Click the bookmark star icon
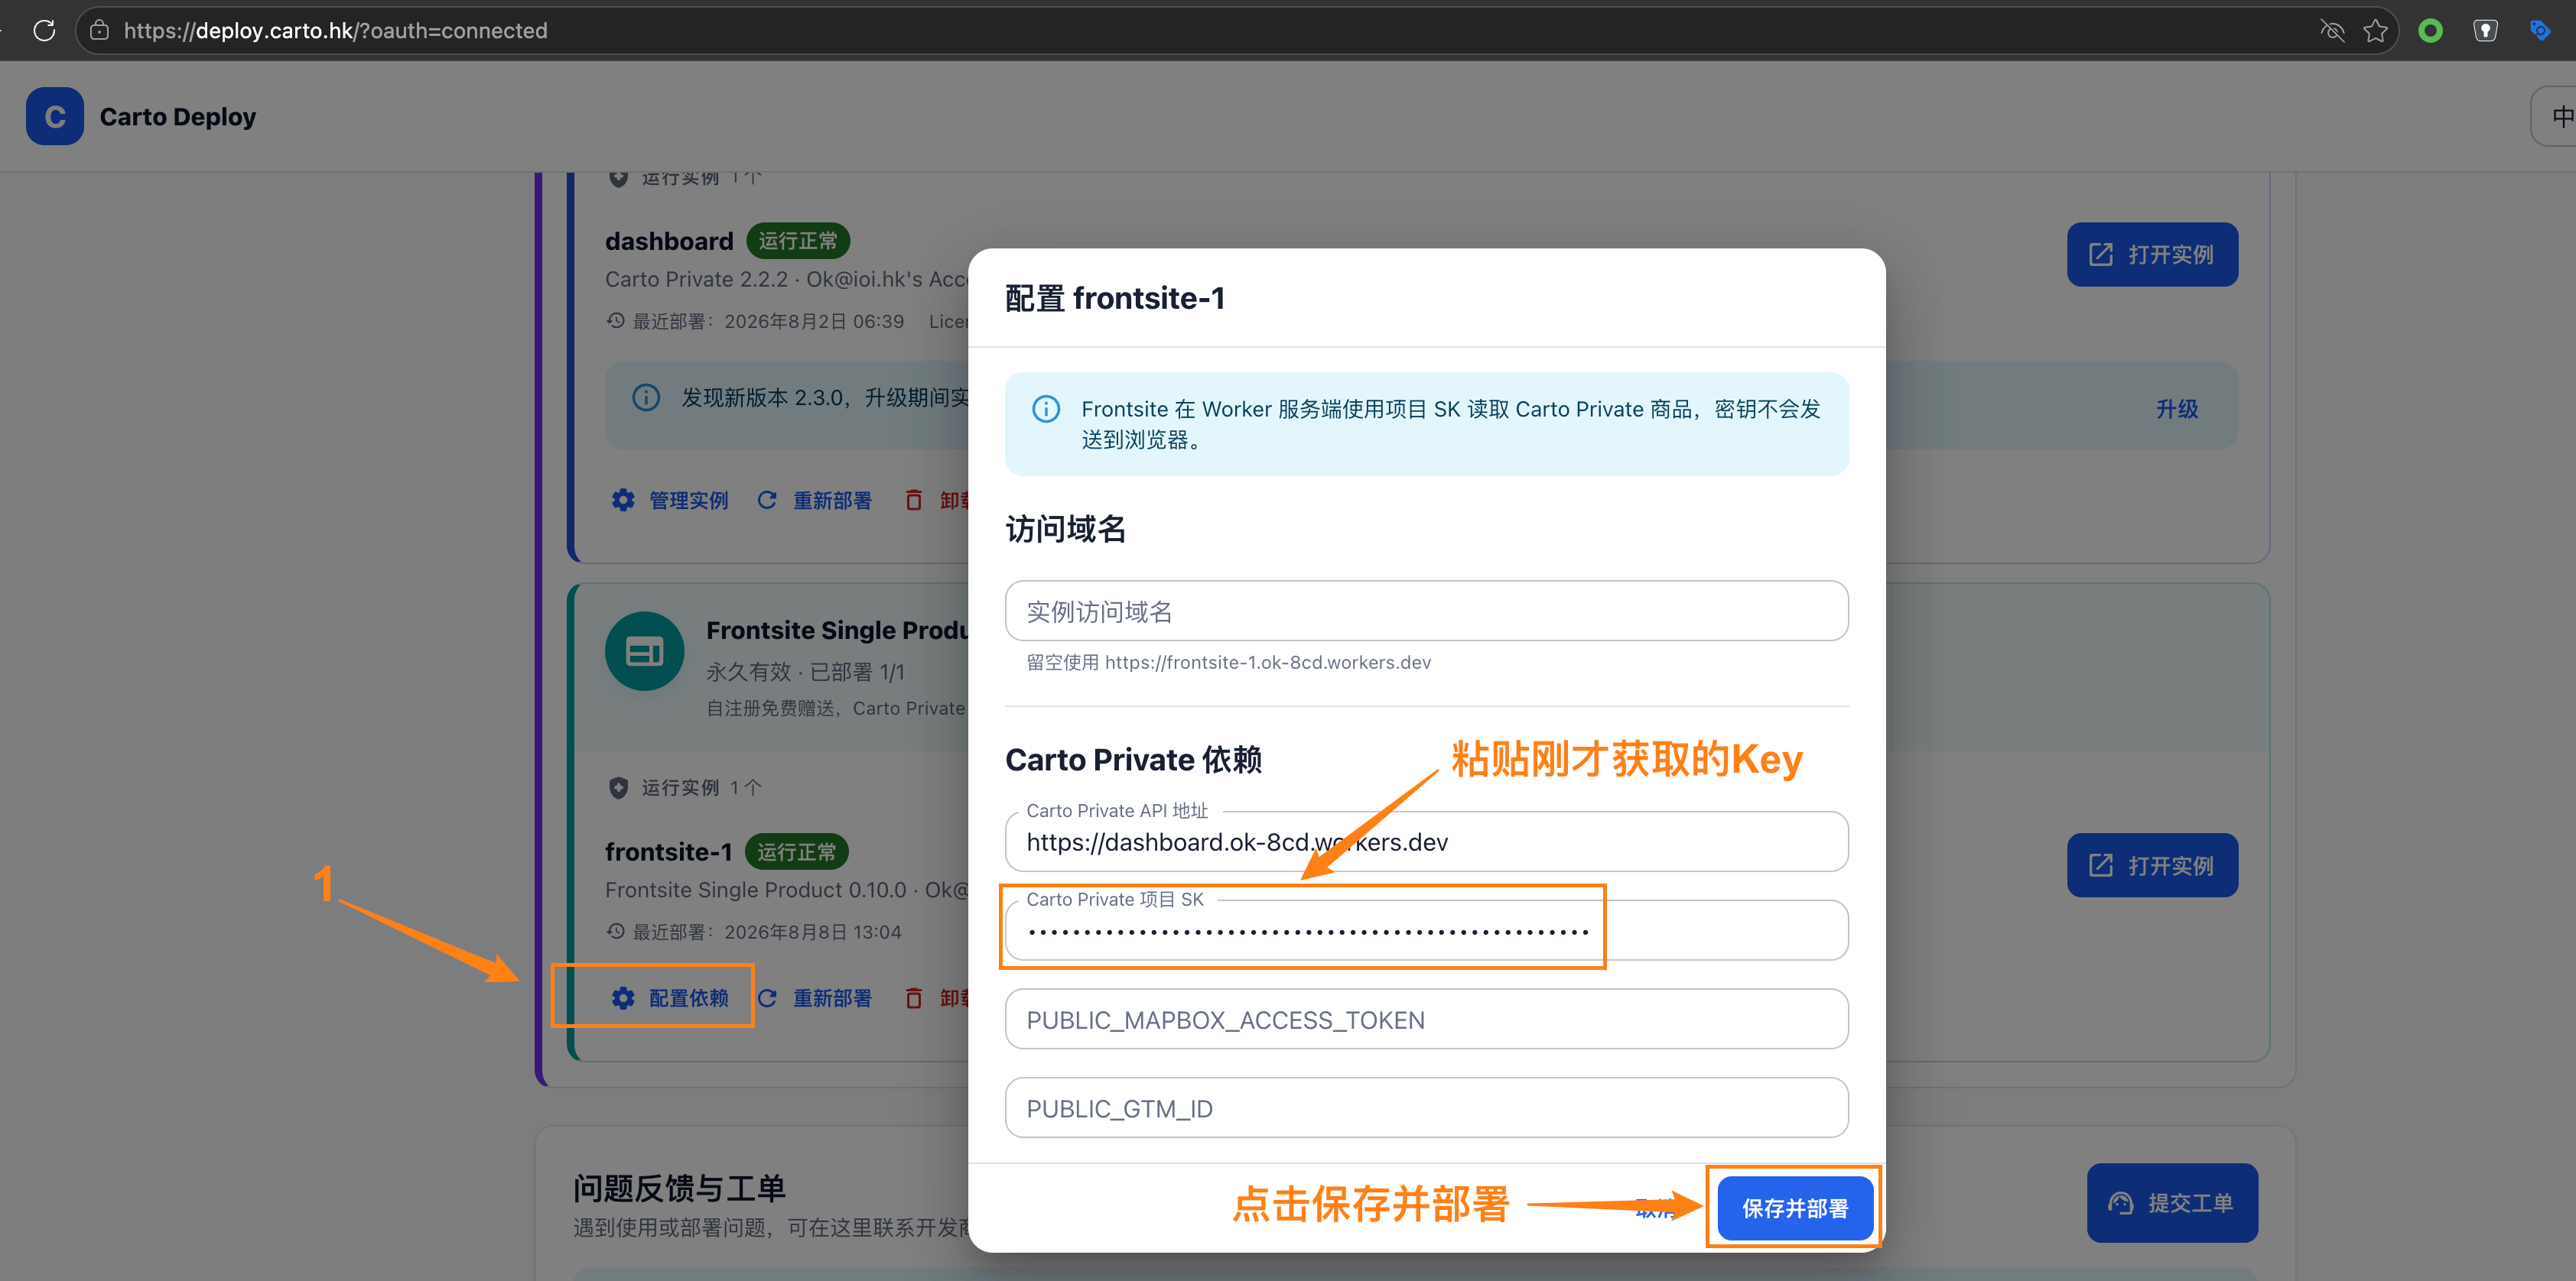Image resolution: width=2576 pixels, height=1281 pixels. [2375, 31]
